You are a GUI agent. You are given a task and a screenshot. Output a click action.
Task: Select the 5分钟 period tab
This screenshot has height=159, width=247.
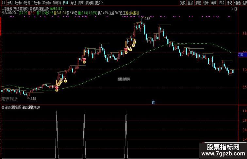tap(26, 3)
